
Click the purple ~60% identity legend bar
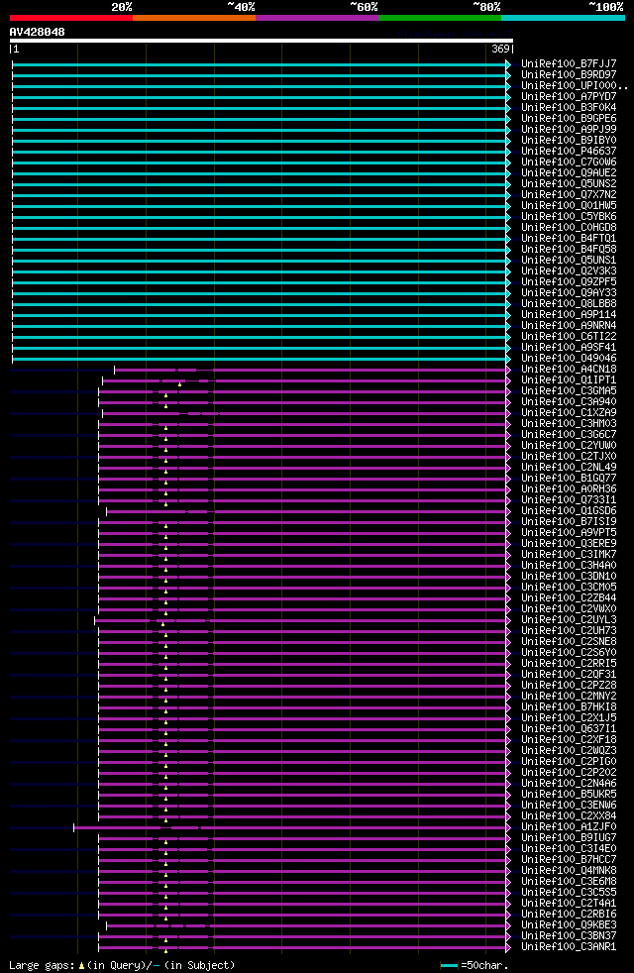[x=317, y=18]
